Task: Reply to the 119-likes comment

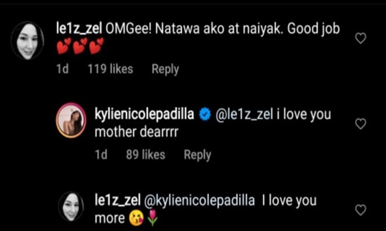Action: tap(165, 69)
